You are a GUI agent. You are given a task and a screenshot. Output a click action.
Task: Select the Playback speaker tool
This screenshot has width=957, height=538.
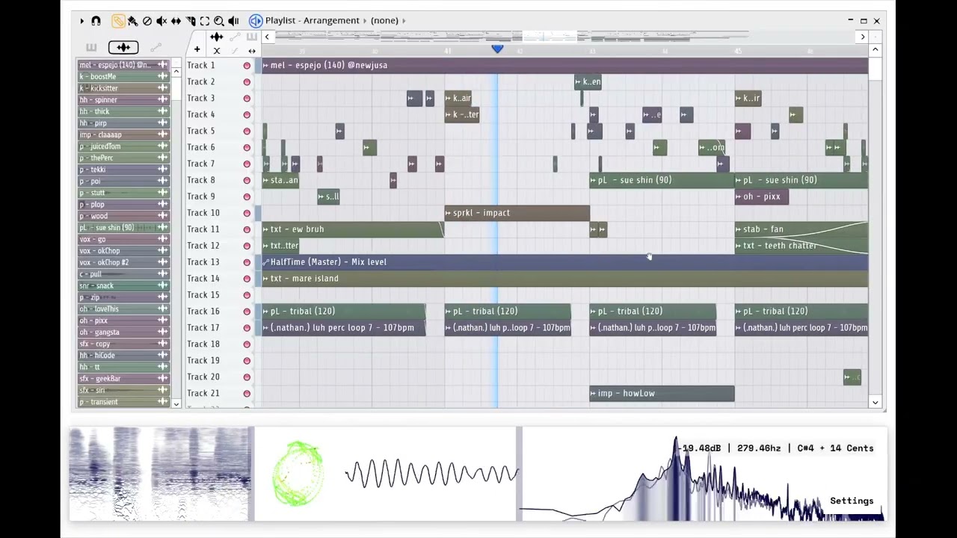[x=233, y=21]
